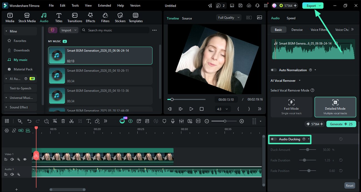Open the File menu

pyautogui.click(x=51, y=6)
